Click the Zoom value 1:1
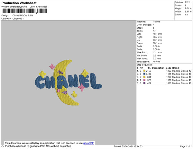 [186, 15]
